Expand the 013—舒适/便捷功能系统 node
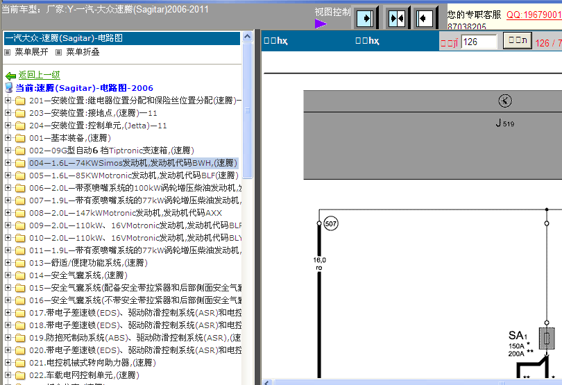This screenshot has height=385, width=562. tap(8, 263)
